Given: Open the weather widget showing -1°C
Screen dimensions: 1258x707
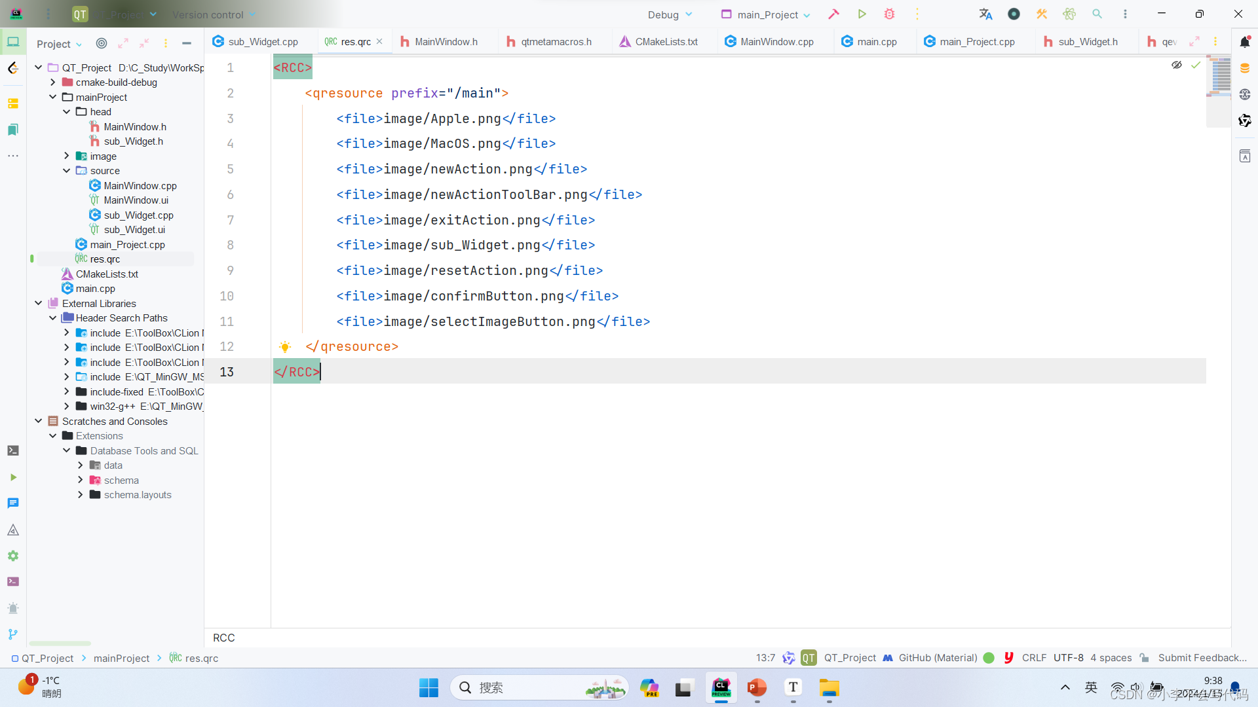Looking at the screenshot, I should point(41,687).
